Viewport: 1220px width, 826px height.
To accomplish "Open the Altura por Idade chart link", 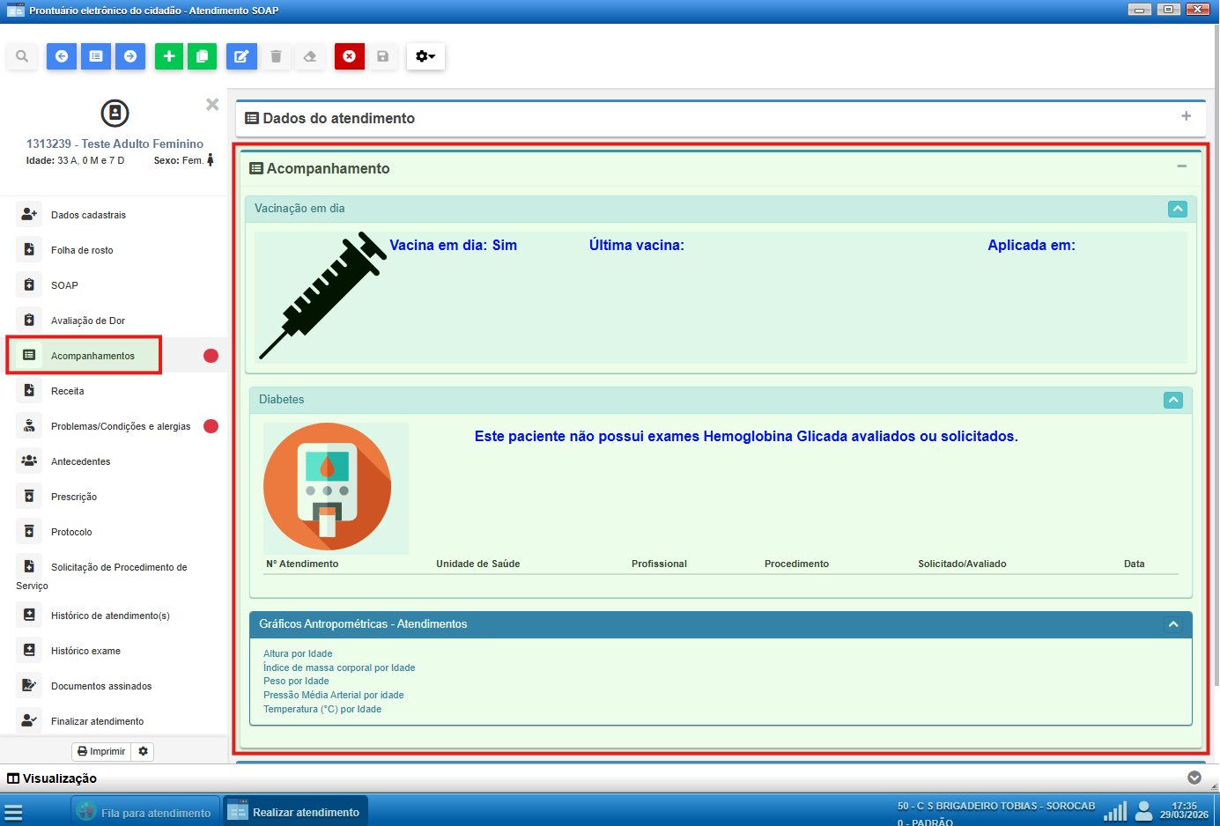I will 298,653.
